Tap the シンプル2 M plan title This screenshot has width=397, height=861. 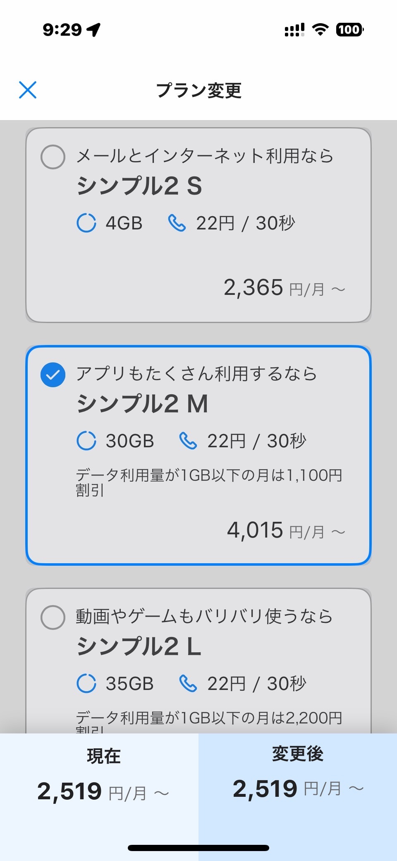(143, 404)
